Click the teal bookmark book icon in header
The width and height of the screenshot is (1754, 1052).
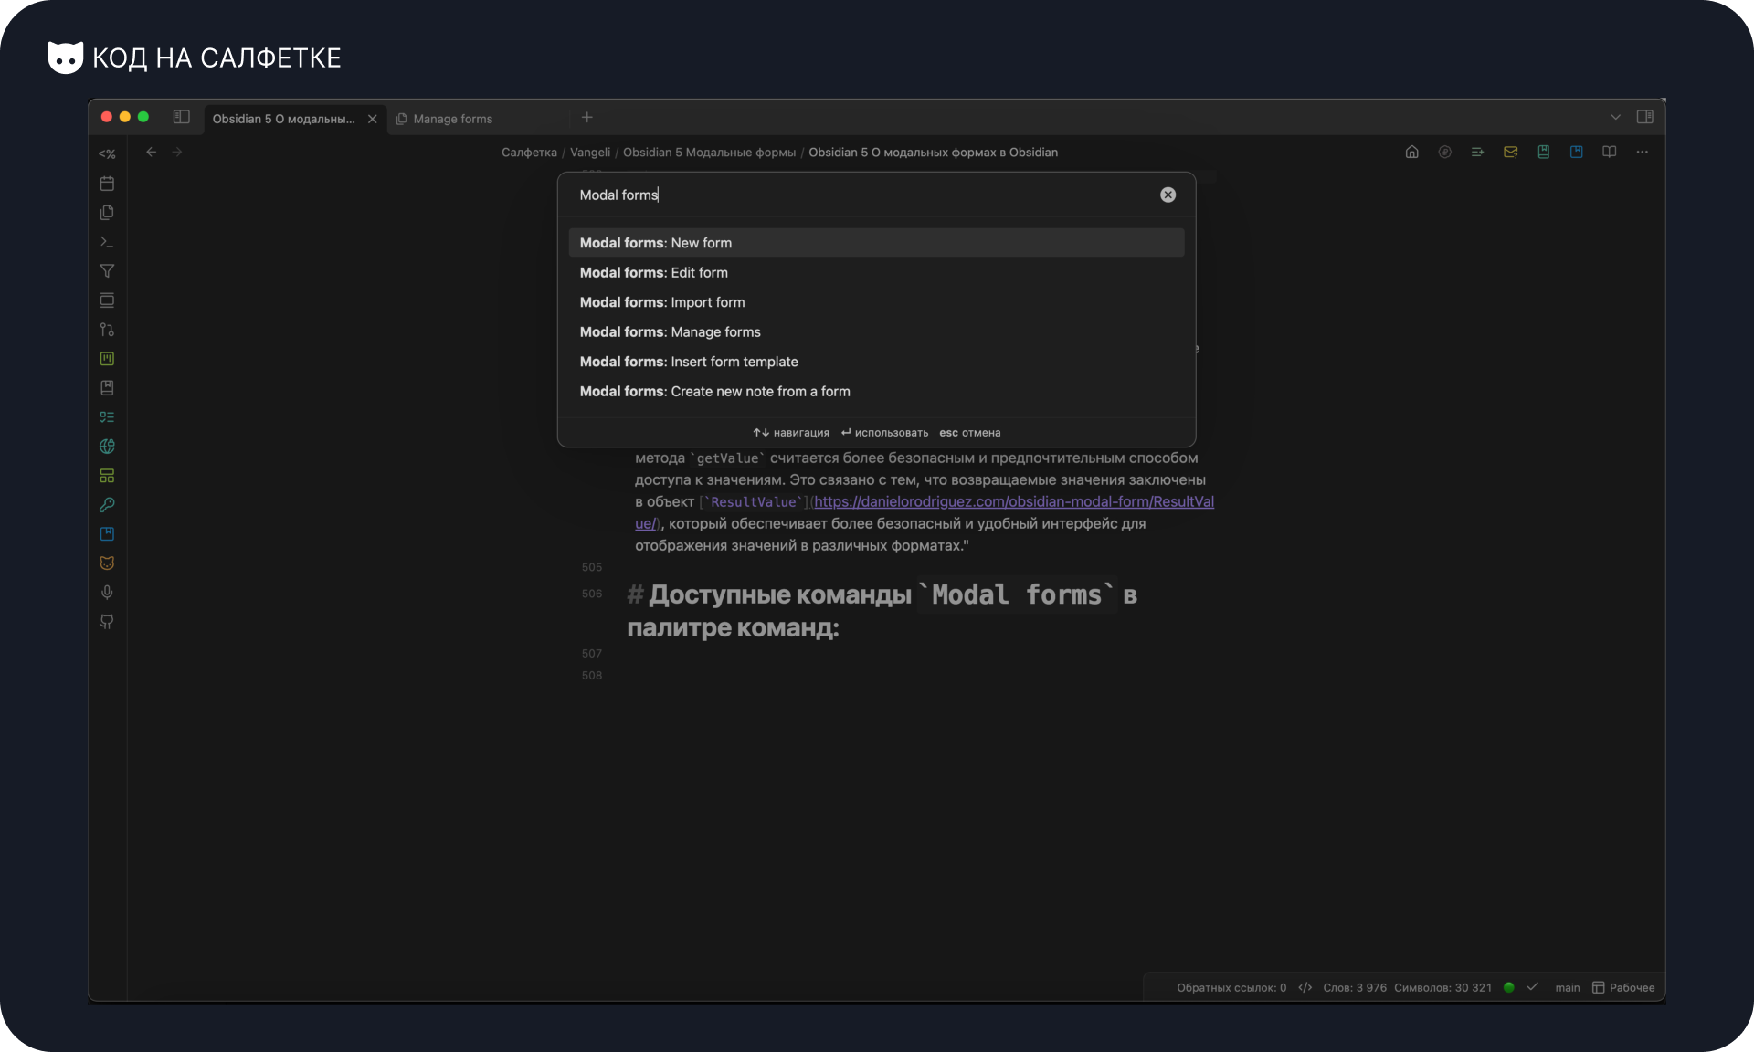pos(1543,152)
